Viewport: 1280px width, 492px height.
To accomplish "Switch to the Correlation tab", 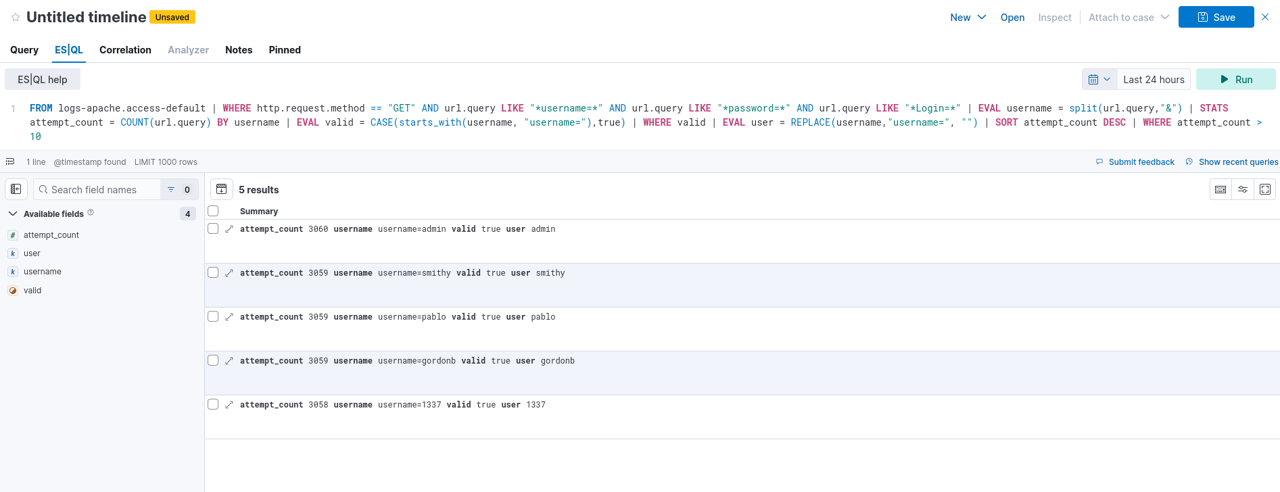I will [125, 50].
